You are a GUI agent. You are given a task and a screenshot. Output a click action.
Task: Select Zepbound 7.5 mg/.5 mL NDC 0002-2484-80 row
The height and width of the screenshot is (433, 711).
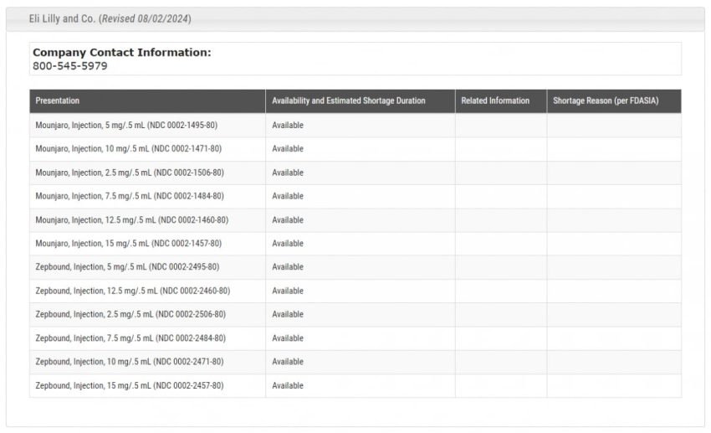point(355,338)
